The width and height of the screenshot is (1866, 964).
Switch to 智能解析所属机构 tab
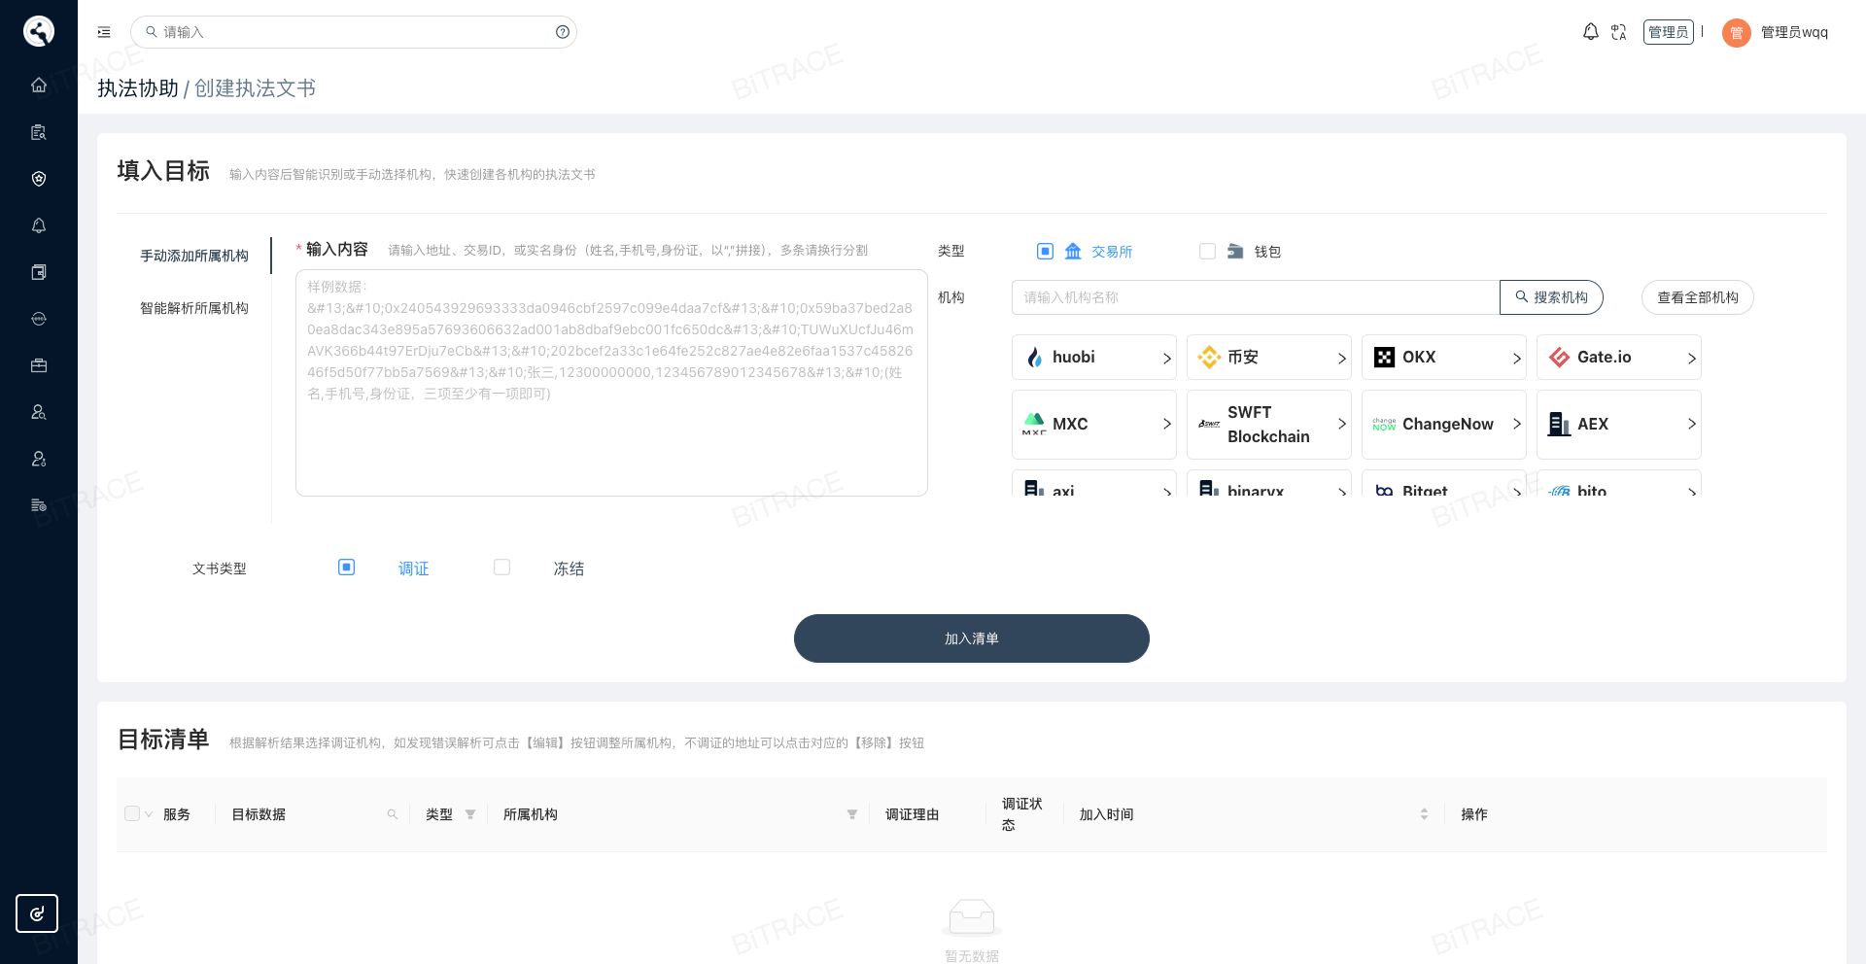[x=194, y=308]
